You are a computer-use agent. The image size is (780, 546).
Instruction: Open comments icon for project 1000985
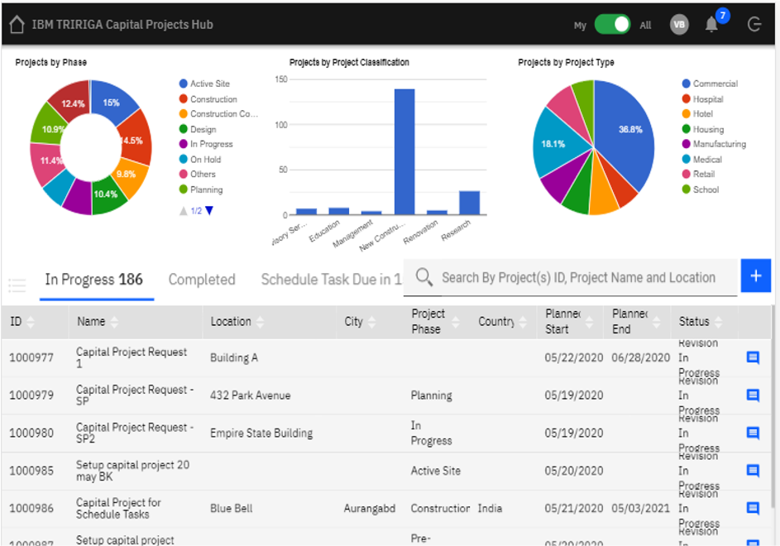click(x=754, y=471)
